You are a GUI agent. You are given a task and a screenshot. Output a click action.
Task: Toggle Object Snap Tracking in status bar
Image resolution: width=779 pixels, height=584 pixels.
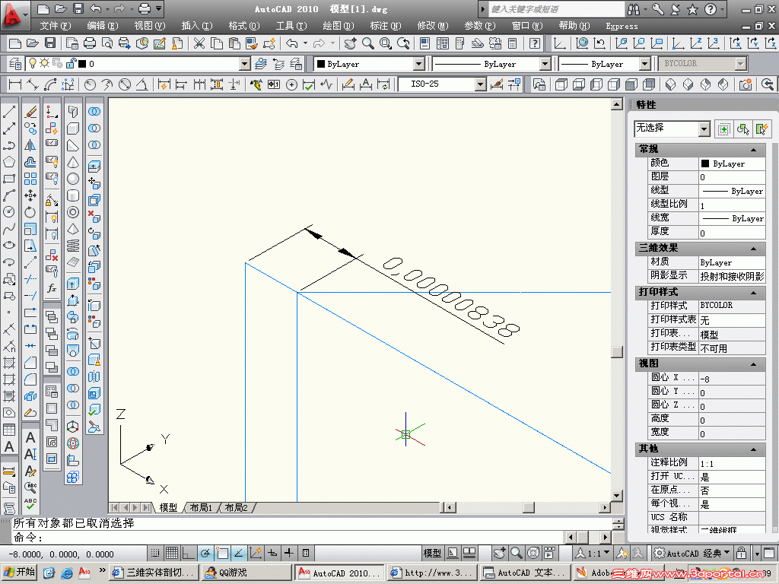(239, 553)
